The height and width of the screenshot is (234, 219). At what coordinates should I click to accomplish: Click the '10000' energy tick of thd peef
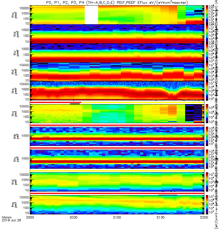tap(24, 65)
